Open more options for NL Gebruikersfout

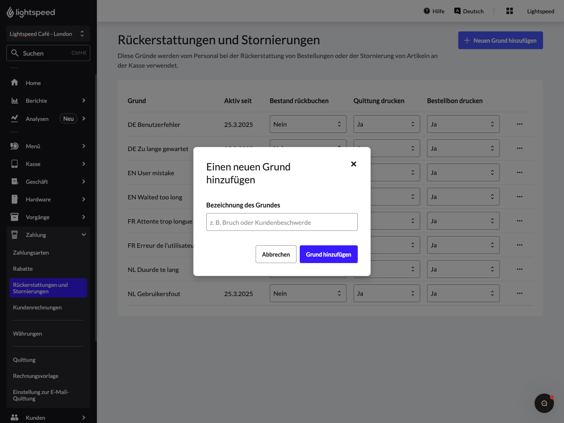[520, 293]
